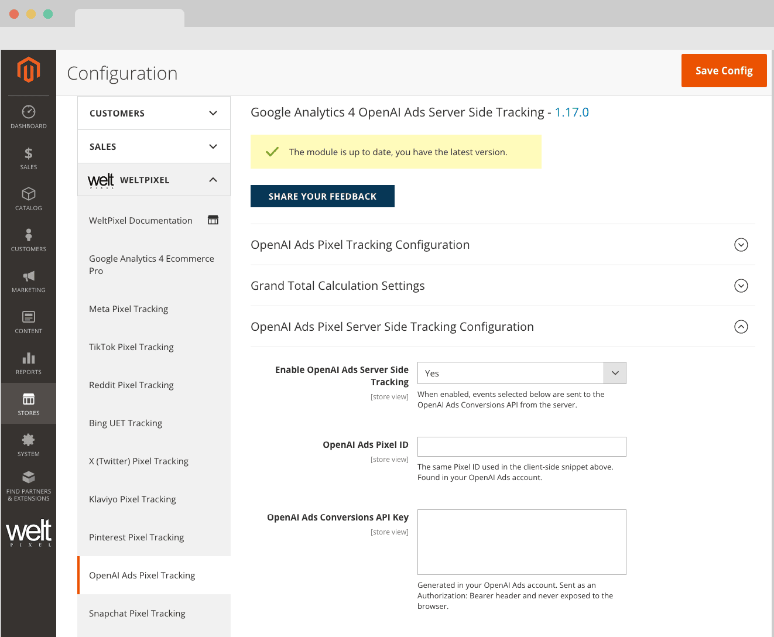Open the Content page icon
Screen dimensions: 774x637
29,317
